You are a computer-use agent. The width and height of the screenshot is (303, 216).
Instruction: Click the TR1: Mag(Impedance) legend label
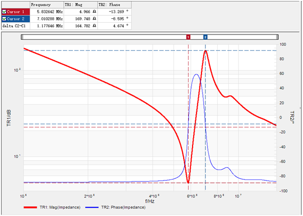click(59, 207)
